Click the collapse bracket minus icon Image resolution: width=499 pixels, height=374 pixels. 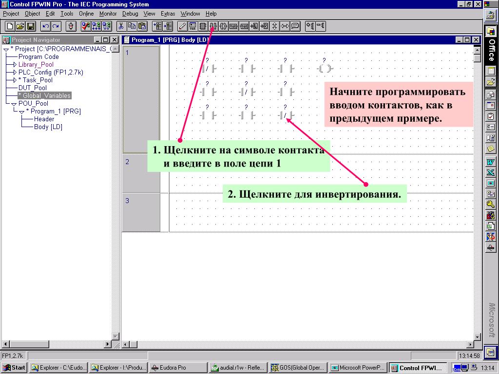coord(320,26)
